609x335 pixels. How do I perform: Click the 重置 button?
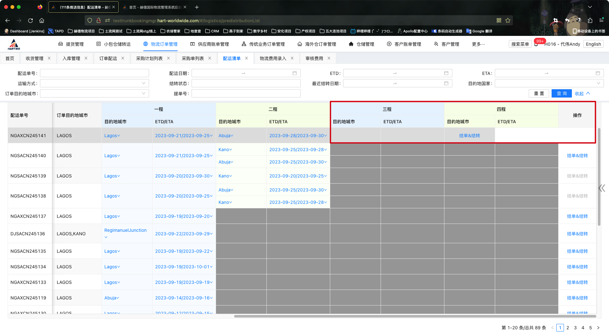pyautogui.click(x=539, y=94)
